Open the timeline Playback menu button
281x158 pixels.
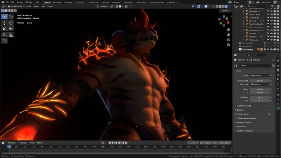[x=13, y=143]
